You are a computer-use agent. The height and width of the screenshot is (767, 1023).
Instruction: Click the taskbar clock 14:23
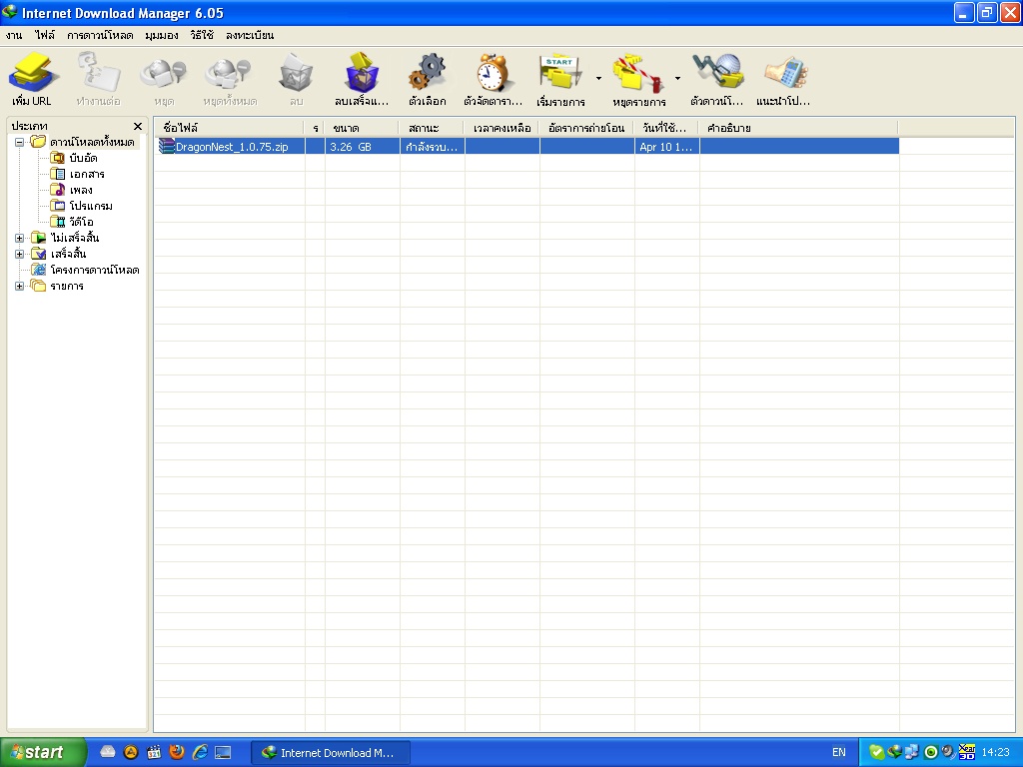coord(996,753)
